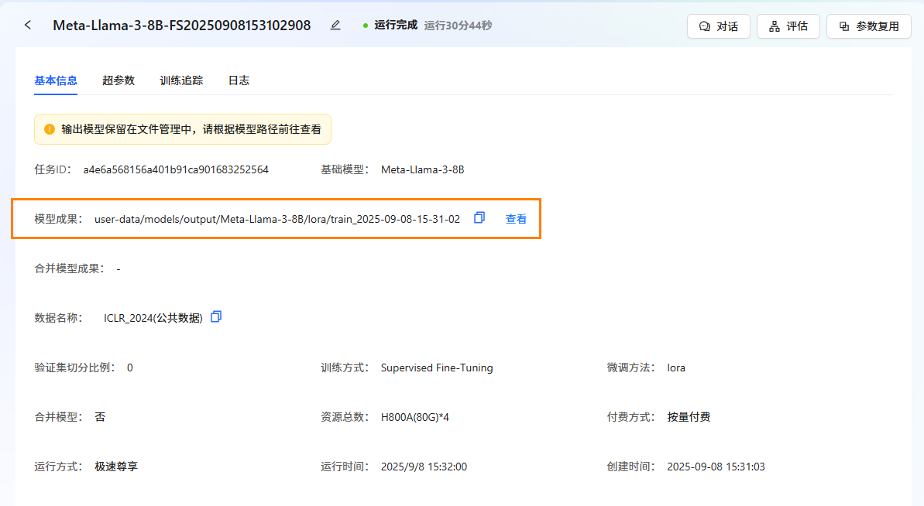The width and height of the screenshot is (924, 506).
Task: Click the task title at the top
Action: click(x=182, y=26)
